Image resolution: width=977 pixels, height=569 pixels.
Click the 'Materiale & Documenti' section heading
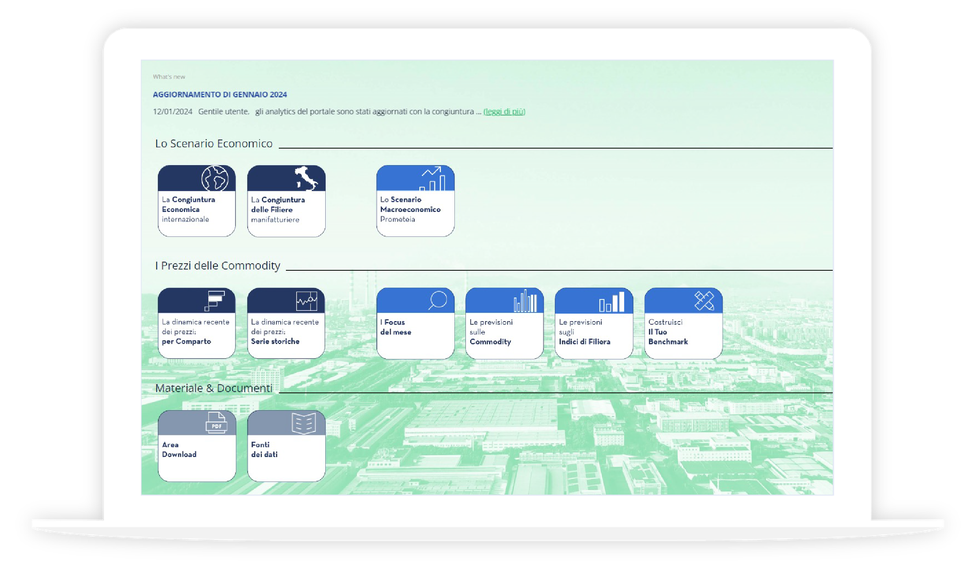pos(213,388)
